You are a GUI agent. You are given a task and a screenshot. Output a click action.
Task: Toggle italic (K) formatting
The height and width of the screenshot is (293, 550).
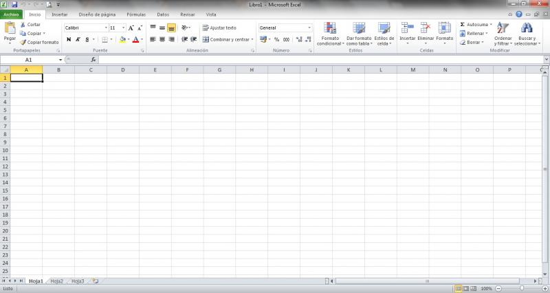77,40
